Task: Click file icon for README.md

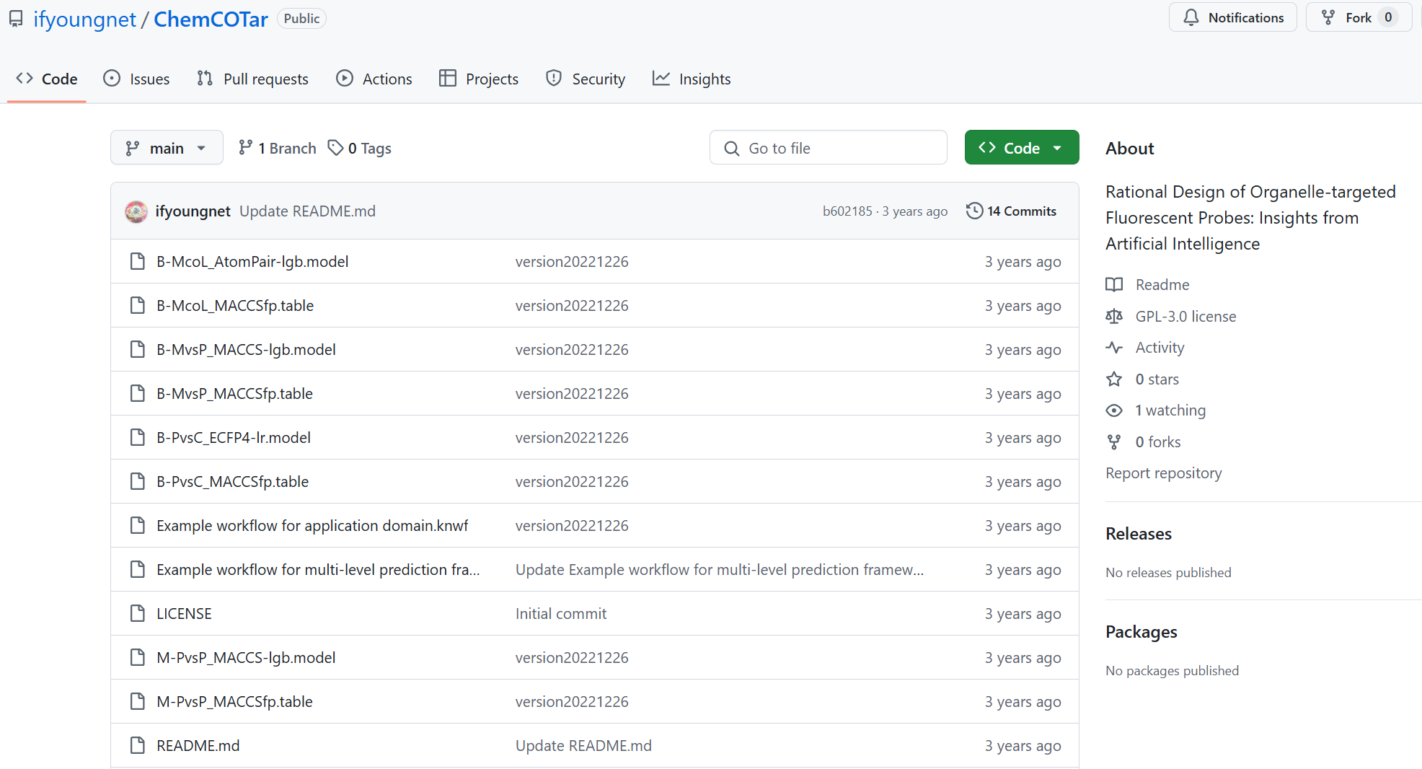Action: coord(137,745)
